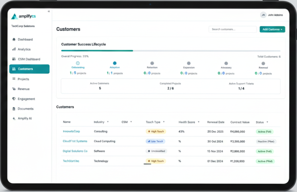Click the amplifycs logo
Viewport: 297px width, 192px height.
[x=24, y=16]
